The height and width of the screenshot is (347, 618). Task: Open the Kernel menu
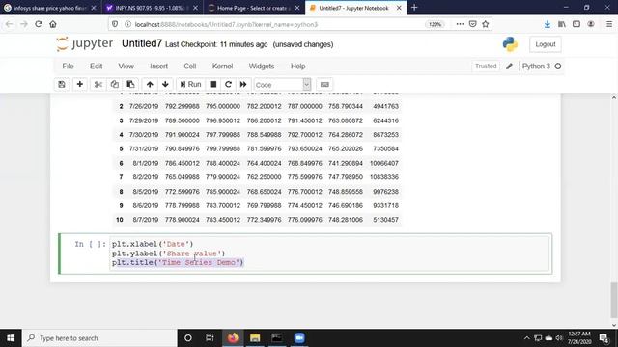tap(223, 67)
